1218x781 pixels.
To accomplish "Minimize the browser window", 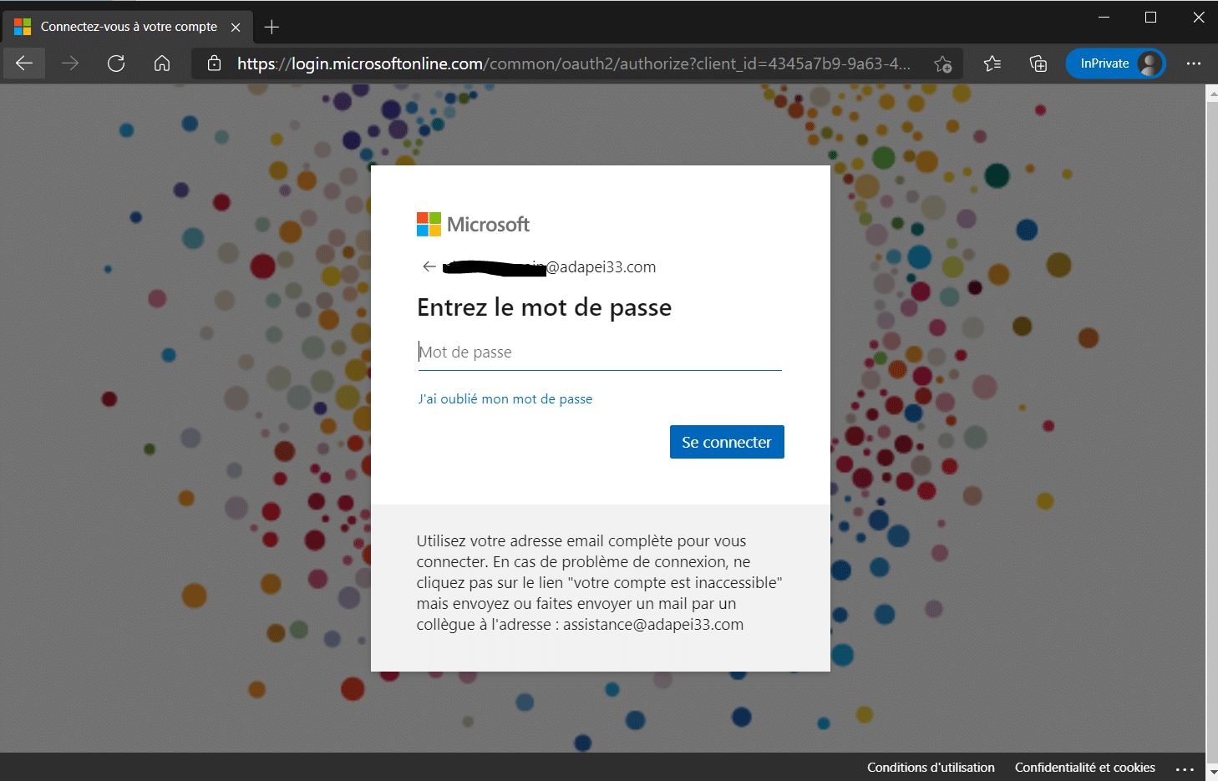I will tap(1104, 17).
